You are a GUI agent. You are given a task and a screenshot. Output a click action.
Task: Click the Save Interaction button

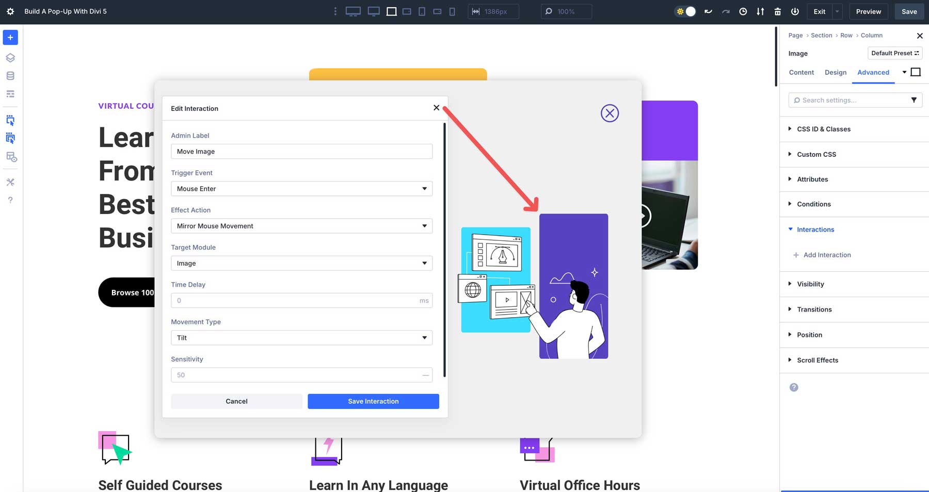(x=373, y=401)
